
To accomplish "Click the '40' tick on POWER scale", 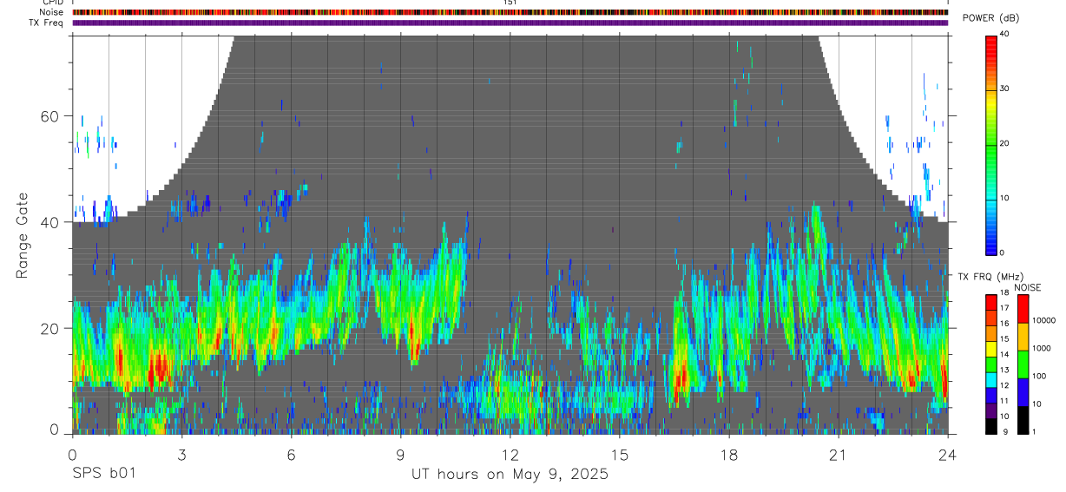I will click(1003, 35).
